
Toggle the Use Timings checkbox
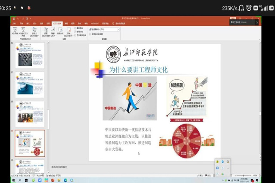(75, 31)
